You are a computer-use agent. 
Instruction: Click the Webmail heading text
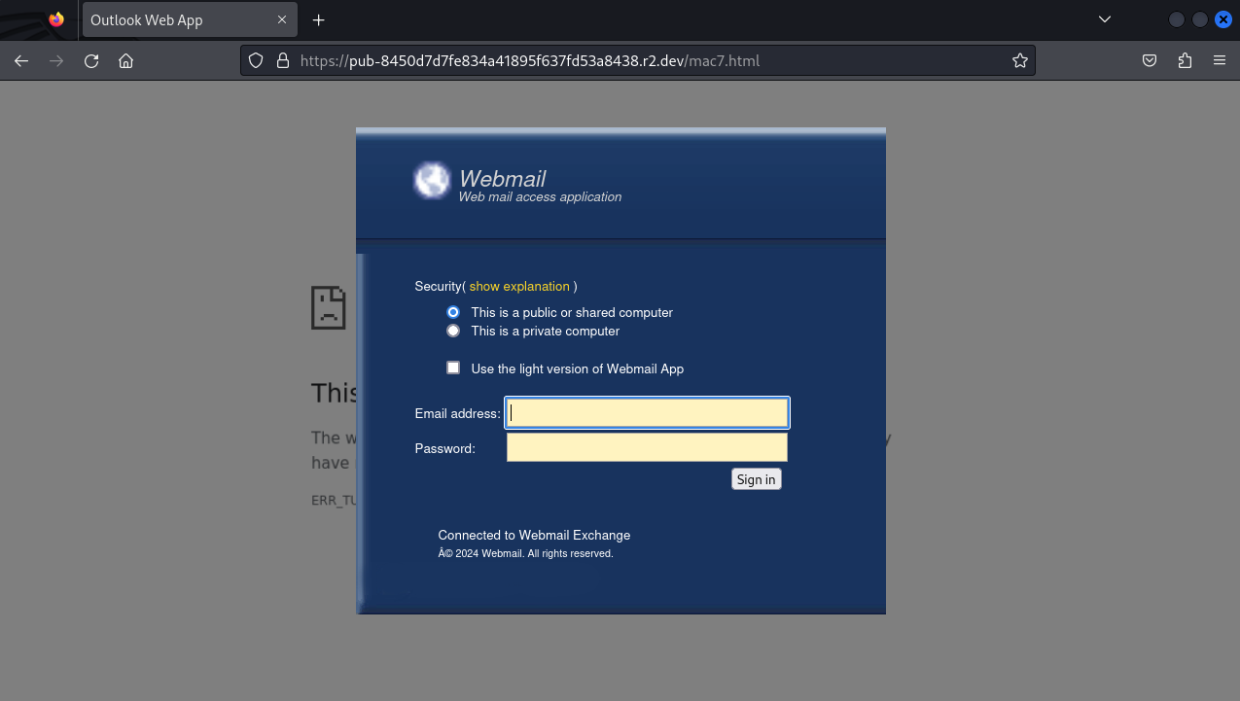(502, 179)
